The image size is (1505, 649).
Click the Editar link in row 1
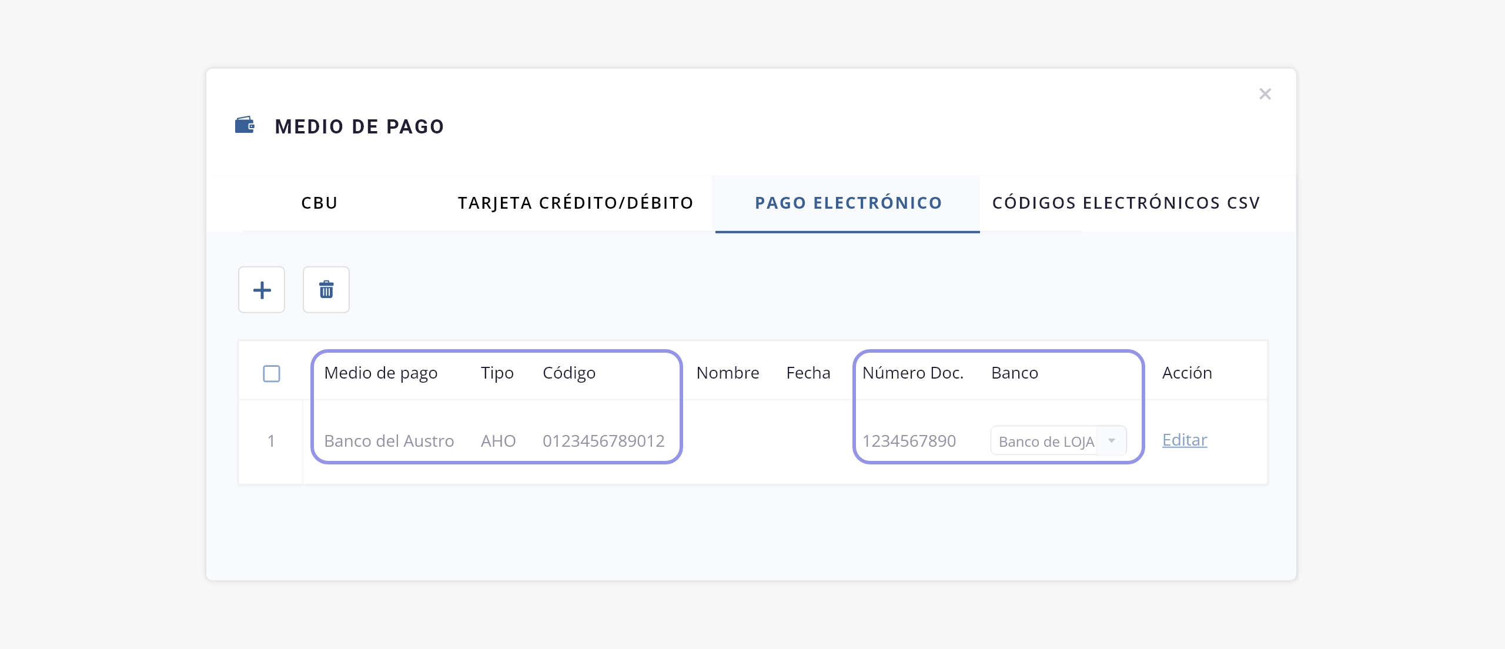pyautogui.click(x=1185, y=440)
